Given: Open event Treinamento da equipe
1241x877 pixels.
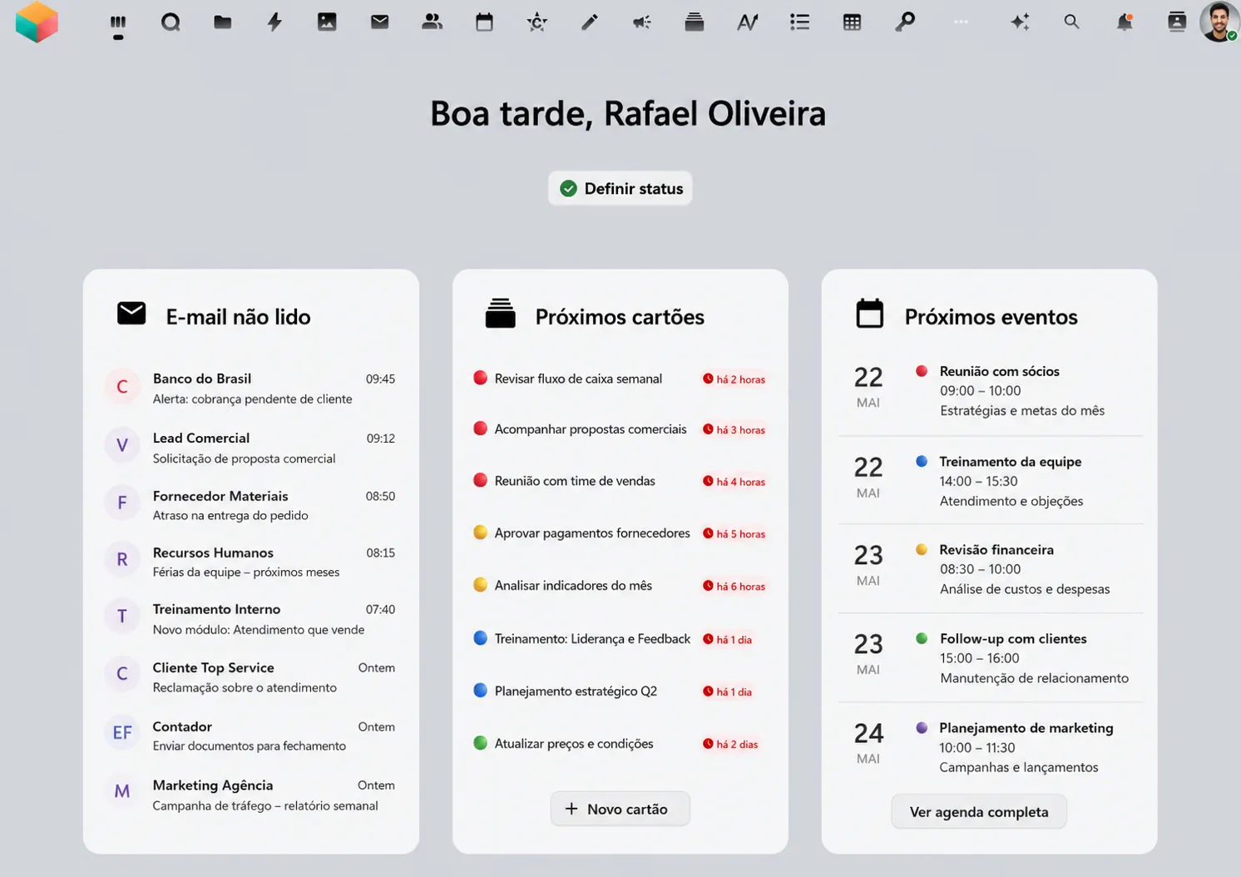Looking at the screenshot, I should (x=990, y=481).
